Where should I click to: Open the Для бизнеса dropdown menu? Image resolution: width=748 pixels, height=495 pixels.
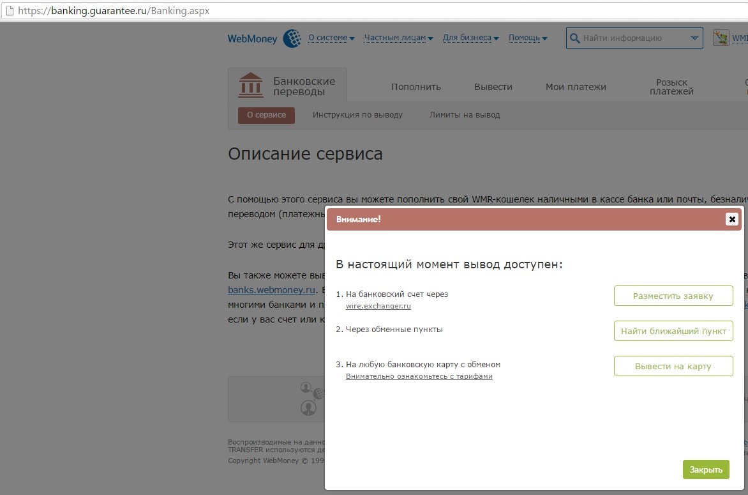[470, 38]
